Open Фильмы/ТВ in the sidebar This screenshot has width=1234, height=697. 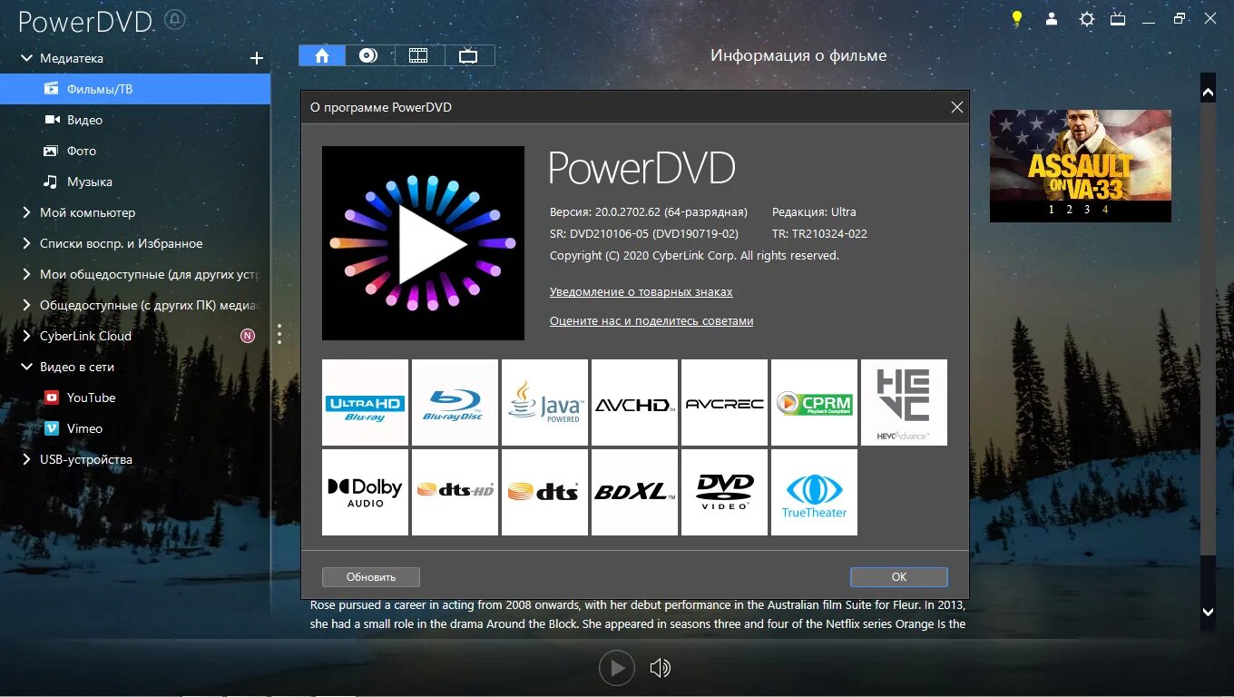(x=135, y=89)
